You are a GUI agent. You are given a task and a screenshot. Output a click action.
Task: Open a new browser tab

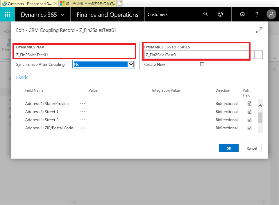coord(120,3)
